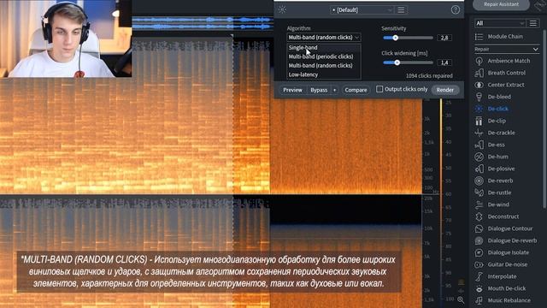The width and height of the screenshot is (547, 308).
Task: Click the waveform overview strip
Action: click(x=203, y=23)
